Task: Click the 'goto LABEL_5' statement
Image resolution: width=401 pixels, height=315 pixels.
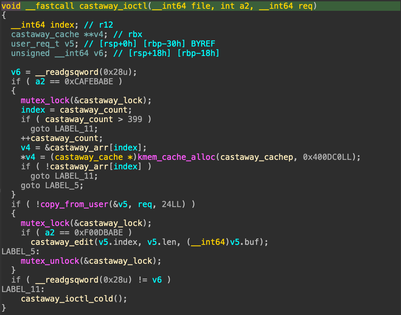Action: 52,185
